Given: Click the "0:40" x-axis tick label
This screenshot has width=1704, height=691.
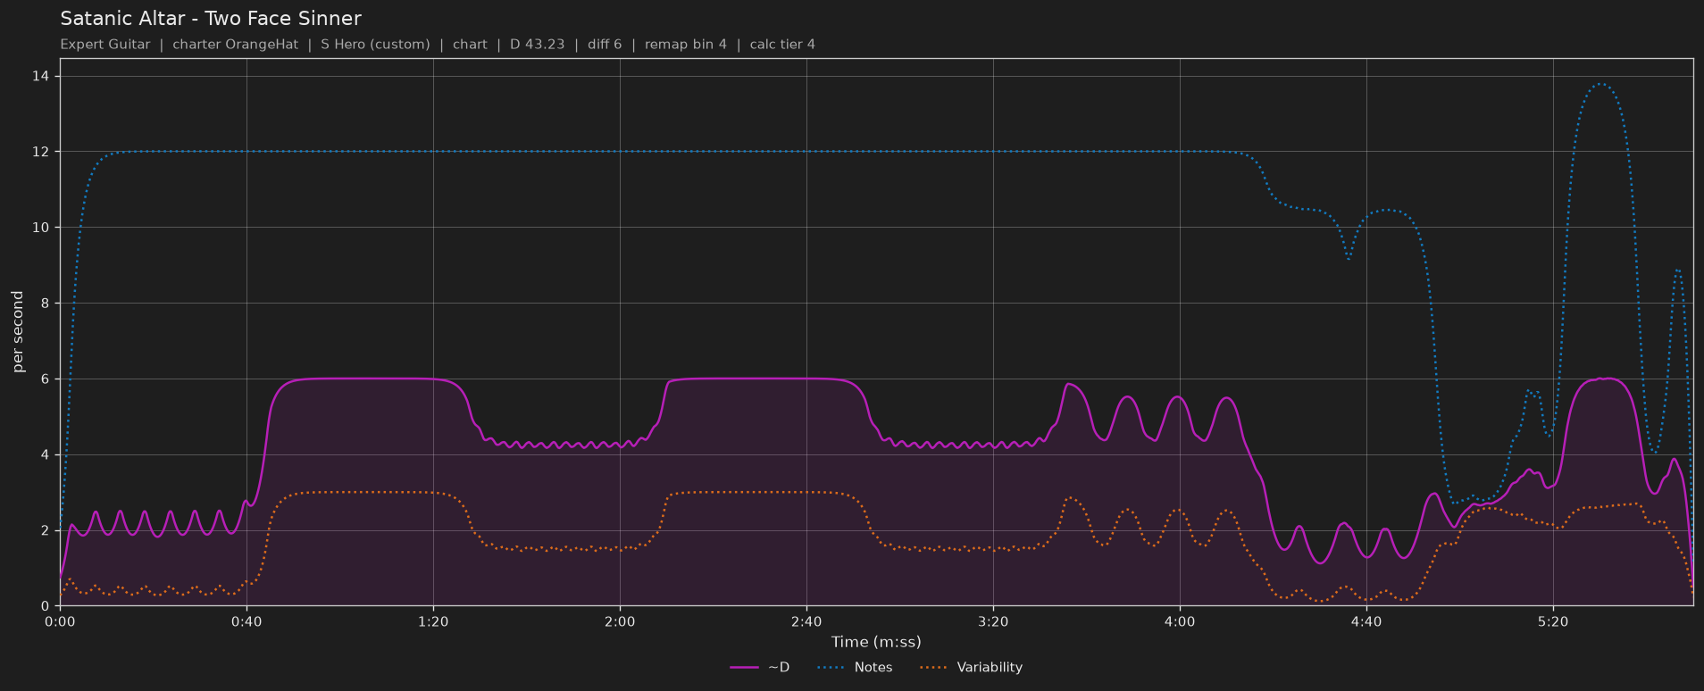Looking at the screenshot, I should pos(246,621).
